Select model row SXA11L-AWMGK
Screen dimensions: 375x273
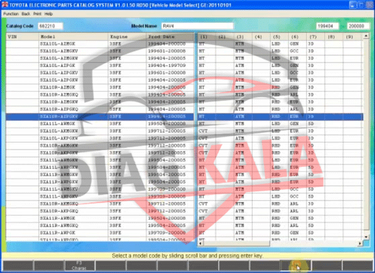[x=184, y=124]
